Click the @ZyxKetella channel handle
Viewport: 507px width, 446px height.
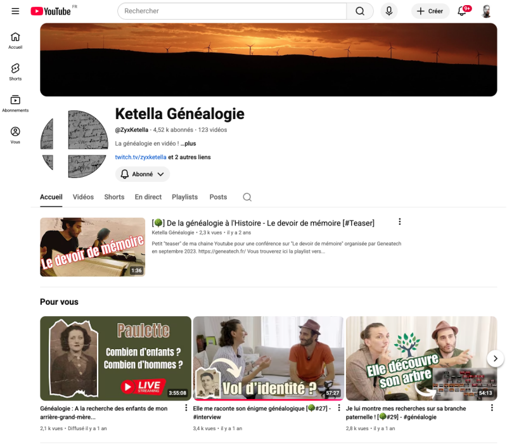132,130
